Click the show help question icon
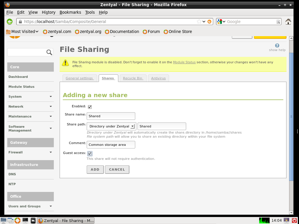Image resolution: width=299 pixels, height=224 pixels. (277, 45)
